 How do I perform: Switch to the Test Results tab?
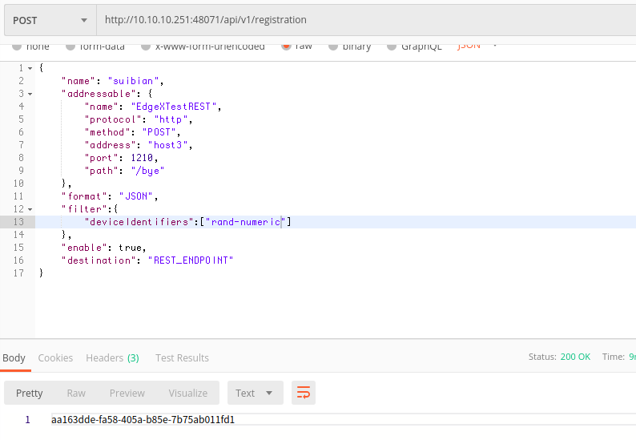tap(182, 357)
